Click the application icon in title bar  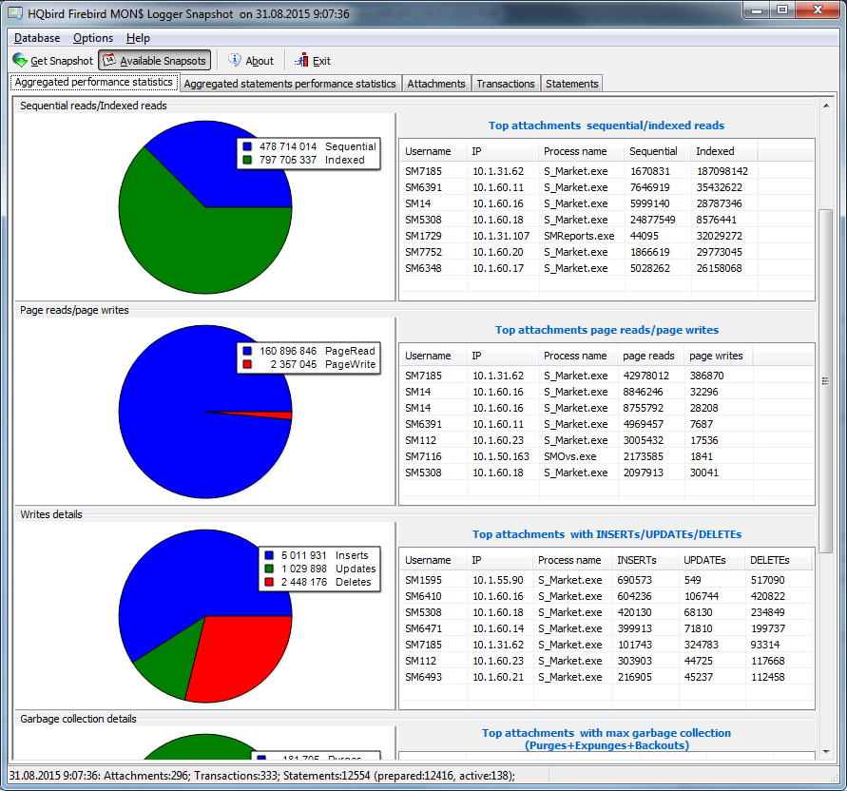pyautogui.click(x=15, y=13)
